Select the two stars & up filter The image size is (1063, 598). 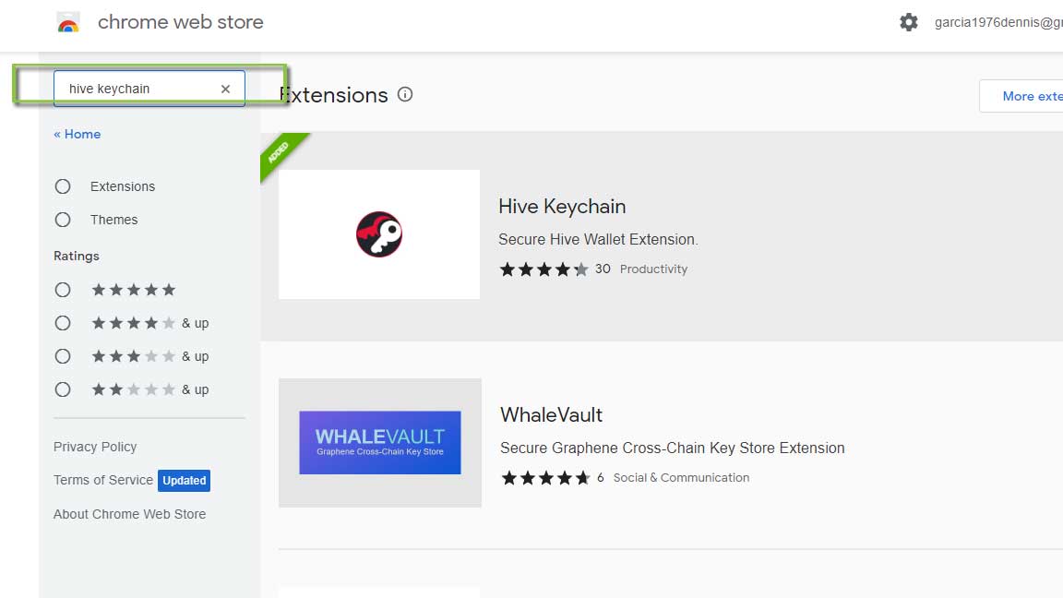(x=63, y=389)
